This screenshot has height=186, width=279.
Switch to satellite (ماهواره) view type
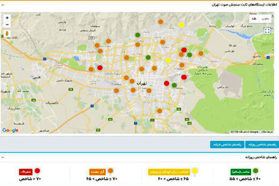[x=265, y=19]
